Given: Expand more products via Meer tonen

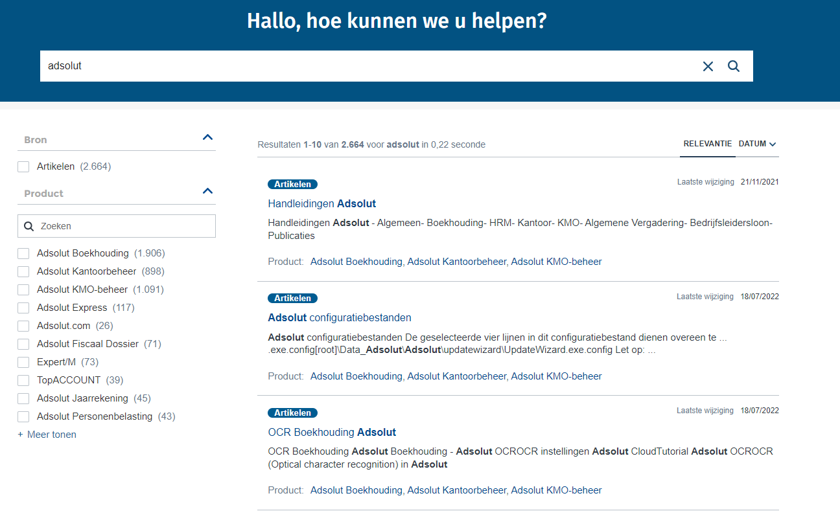Looking at the screenshot, I should pyautogui.click(x=47, y=435).
